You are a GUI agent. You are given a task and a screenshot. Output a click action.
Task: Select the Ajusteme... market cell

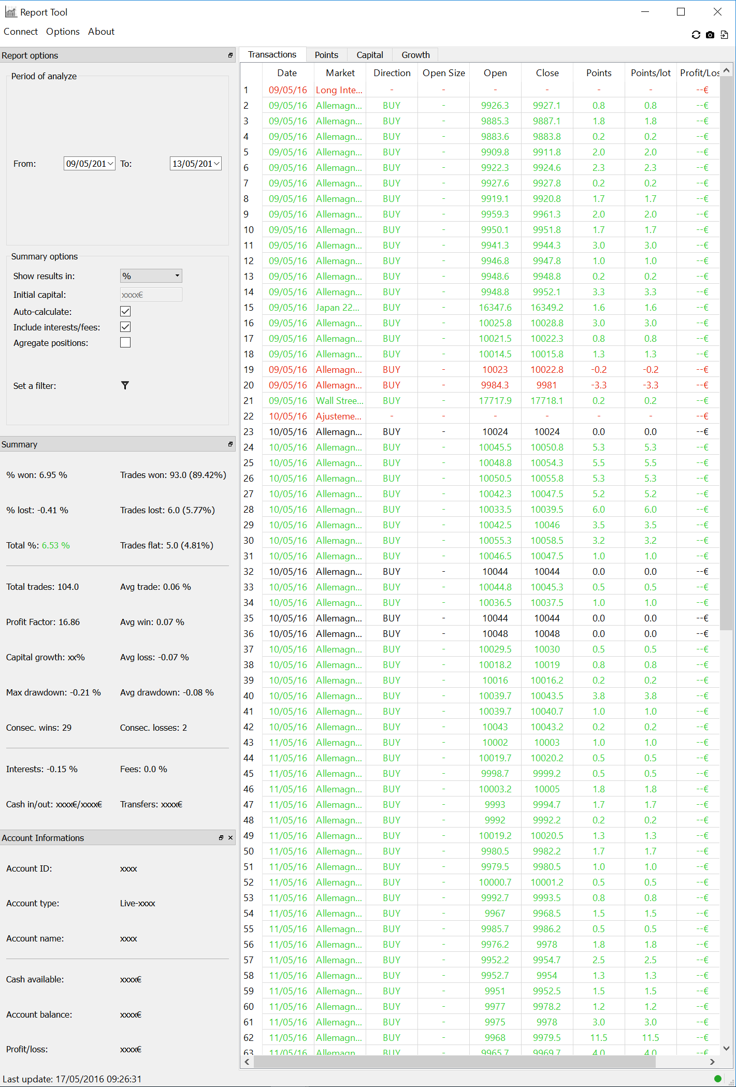(340, 416)
